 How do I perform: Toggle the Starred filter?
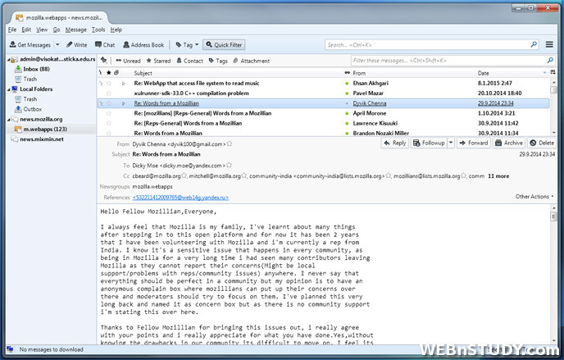[x=158, y=61]
